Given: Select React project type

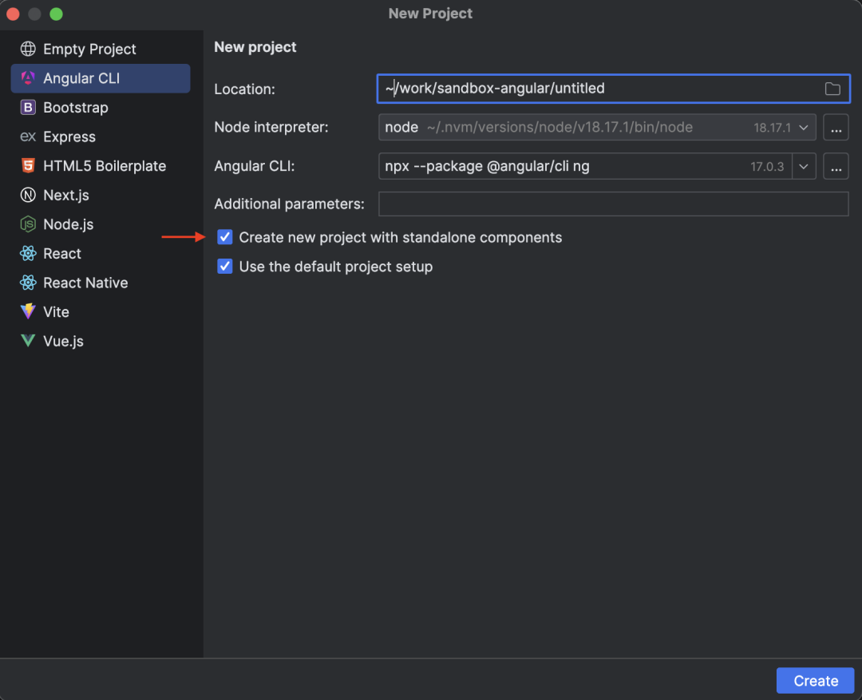Looking at the screenshot, I should click(101, 253).
